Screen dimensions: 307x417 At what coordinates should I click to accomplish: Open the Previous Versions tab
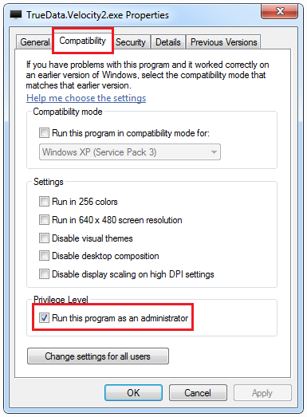tap(223, 42)
